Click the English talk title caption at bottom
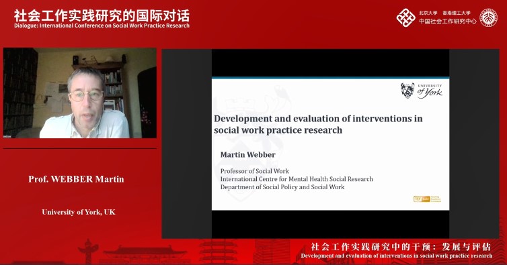Screen dimensions: 507x265 (x=397, y=256)
